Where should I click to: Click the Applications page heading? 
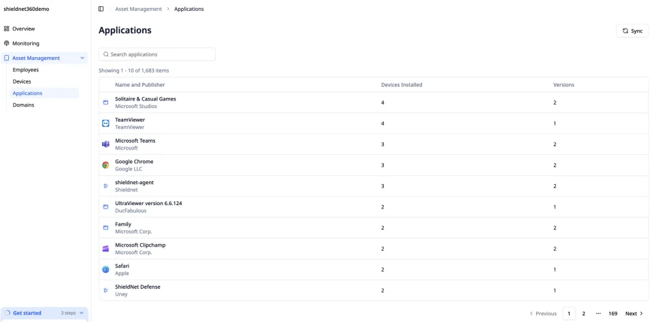125,31
